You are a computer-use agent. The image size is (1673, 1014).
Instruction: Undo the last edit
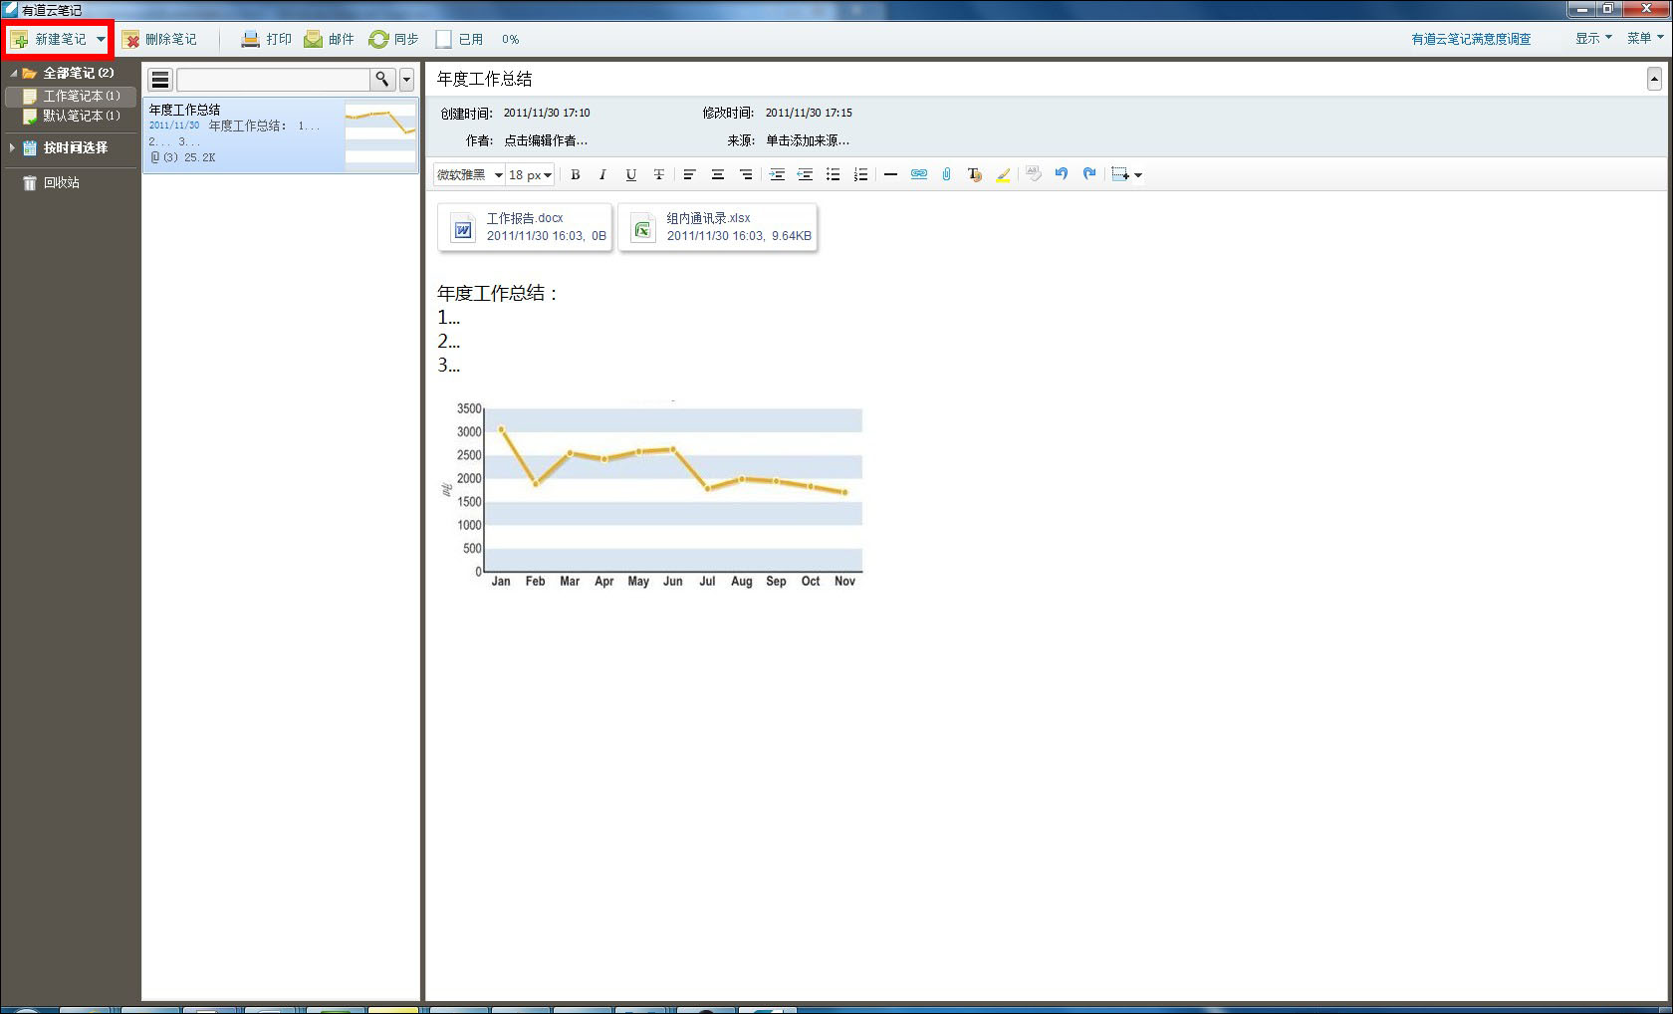pyautogui.click(x=1062, y=174)
